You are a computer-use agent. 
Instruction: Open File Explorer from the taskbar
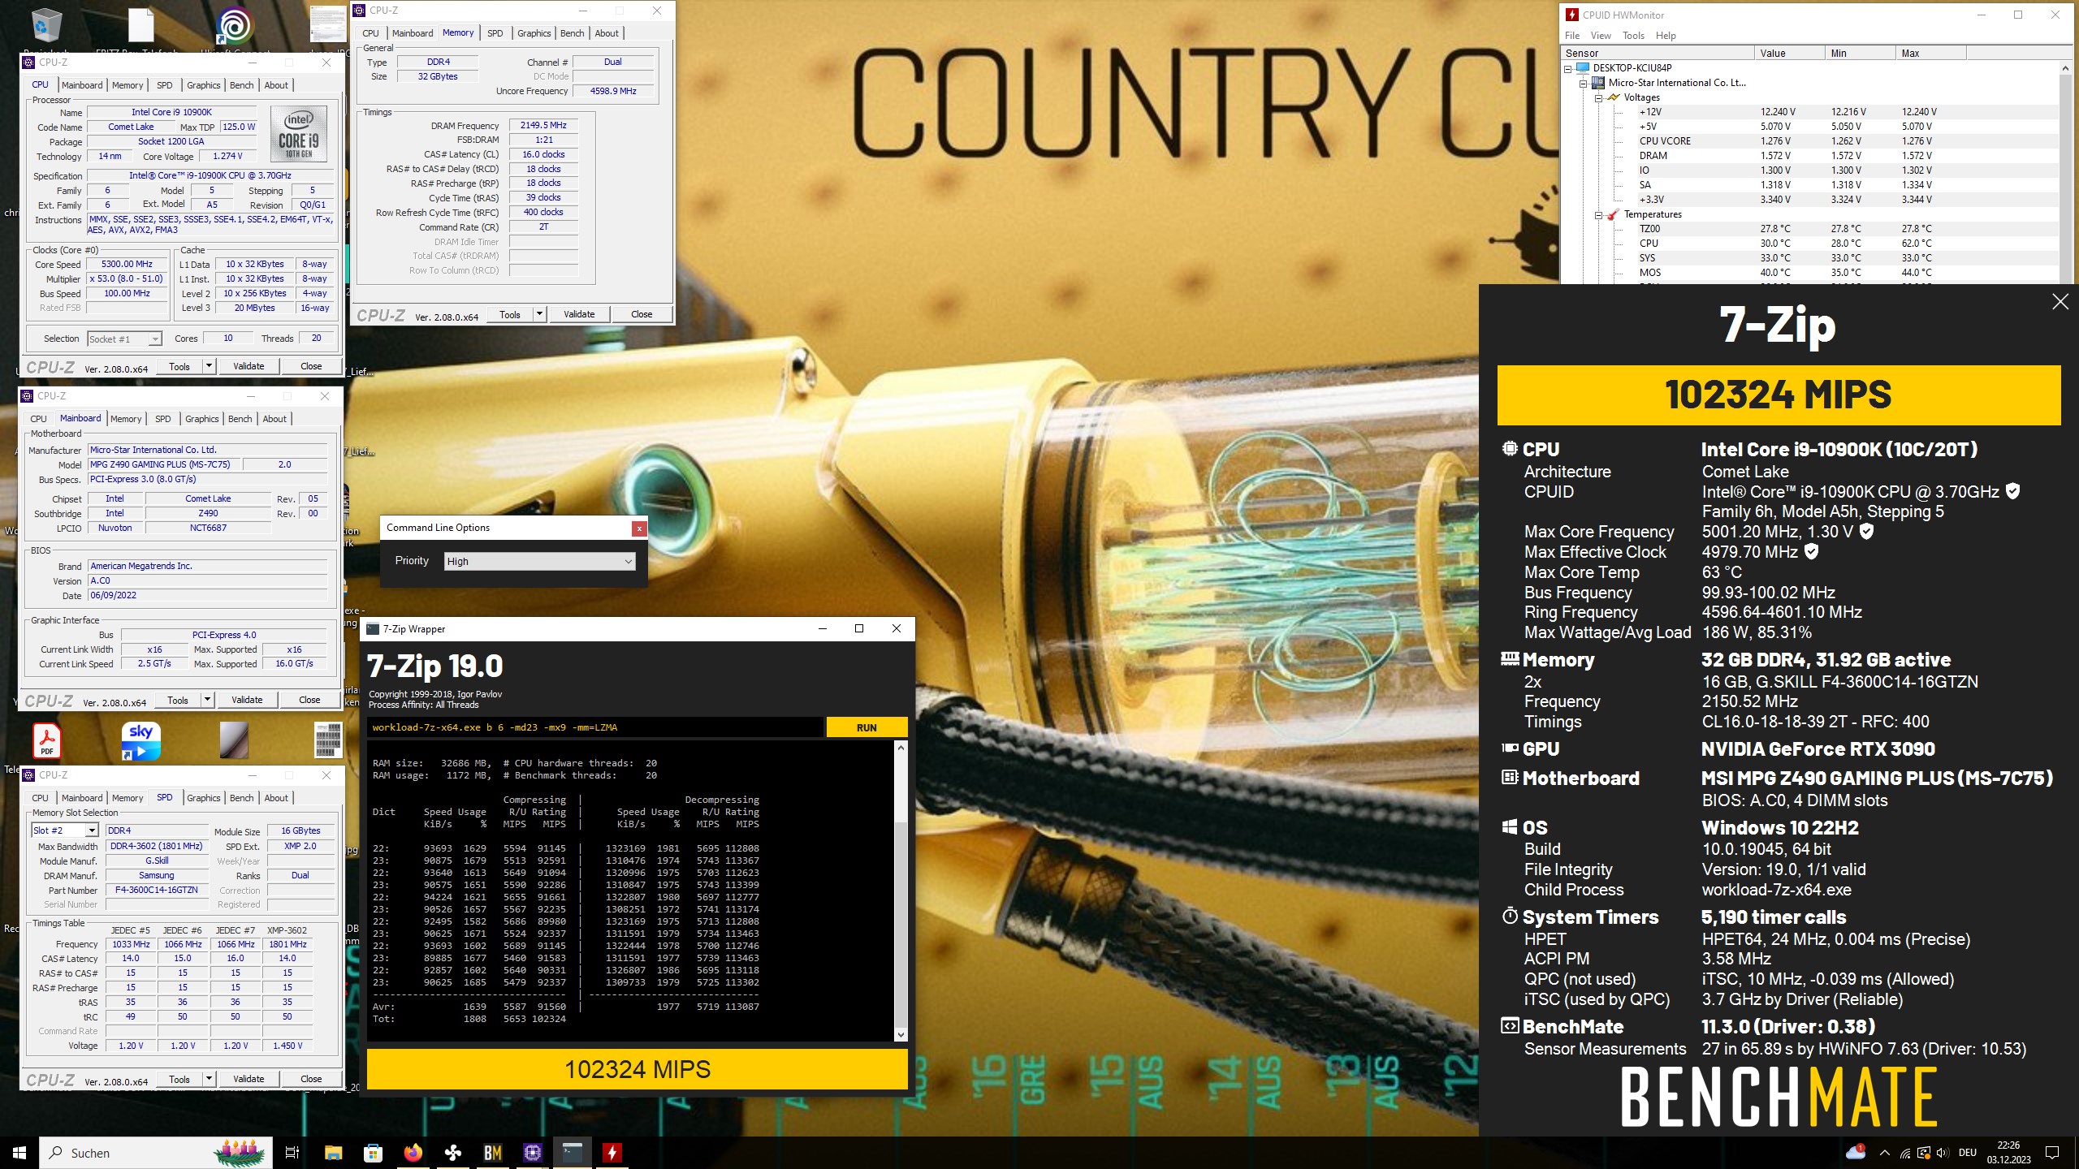coord(333,1153)
